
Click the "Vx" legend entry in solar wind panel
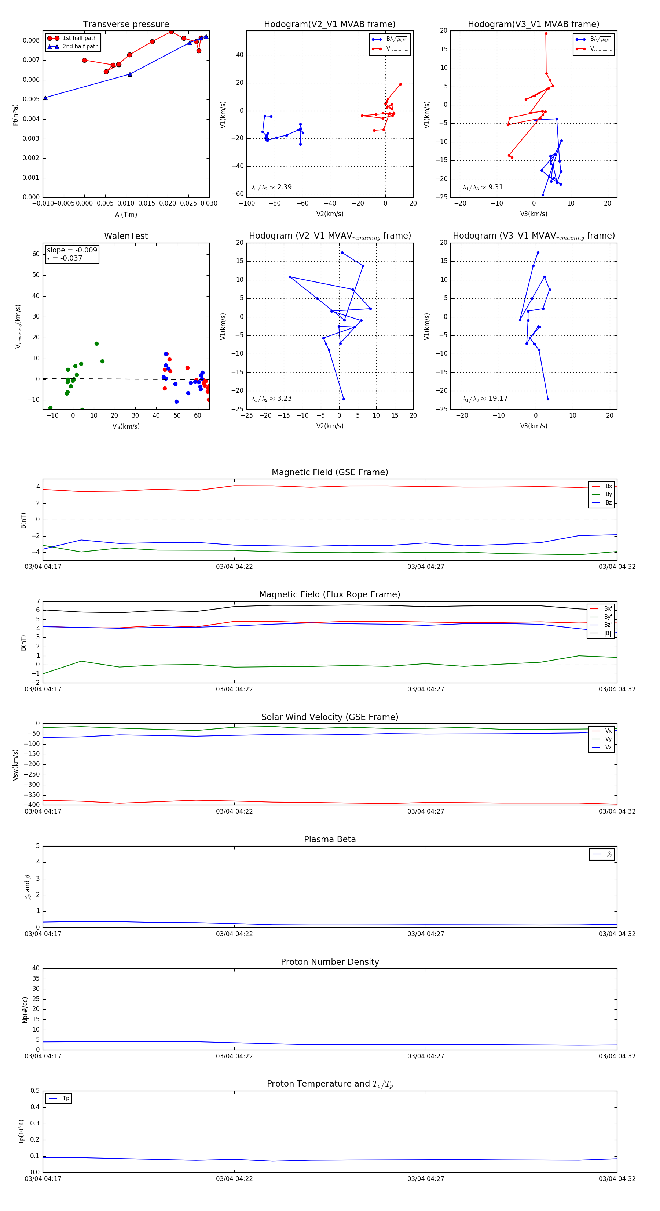tap(602, 731)
